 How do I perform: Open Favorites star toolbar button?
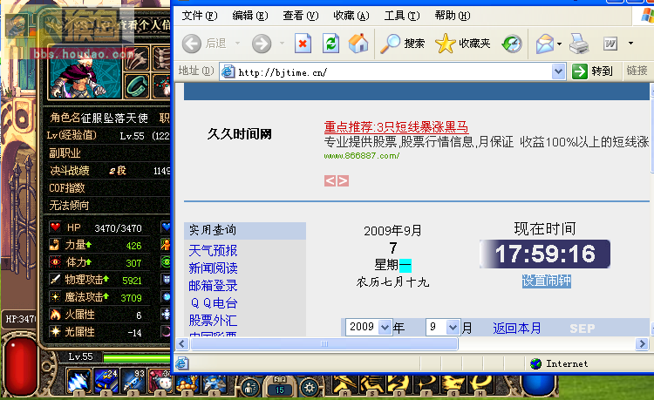pos(462,44)
